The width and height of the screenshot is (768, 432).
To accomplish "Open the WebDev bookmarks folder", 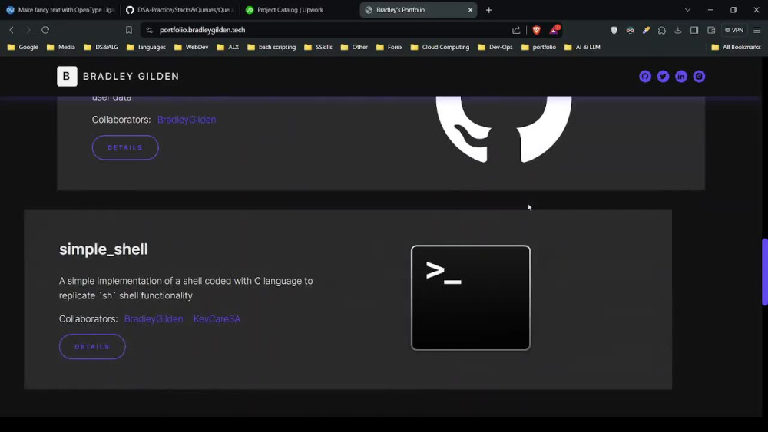I will 191,47.
